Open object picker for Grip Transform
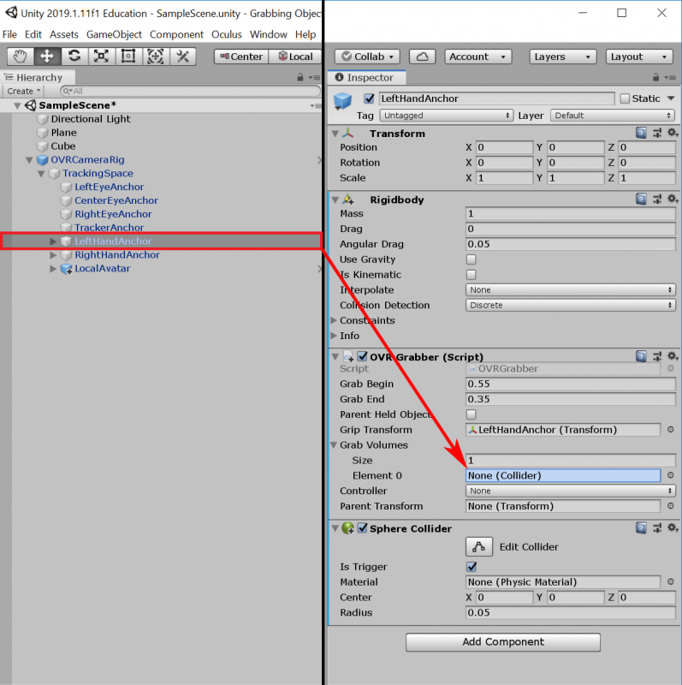 671,430
